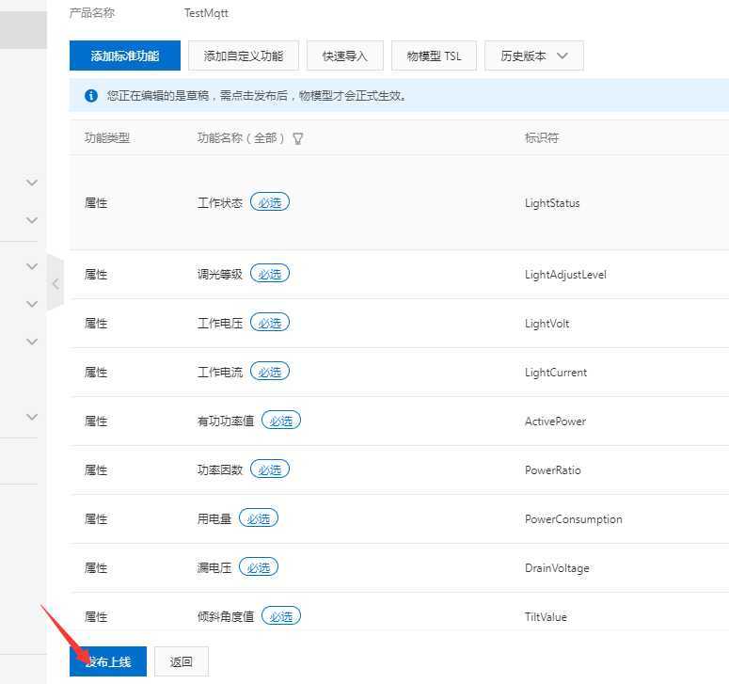Click the 用电量 function name
Image resolution: width=729 pixels, height=684 pixels.
point(214,519)
